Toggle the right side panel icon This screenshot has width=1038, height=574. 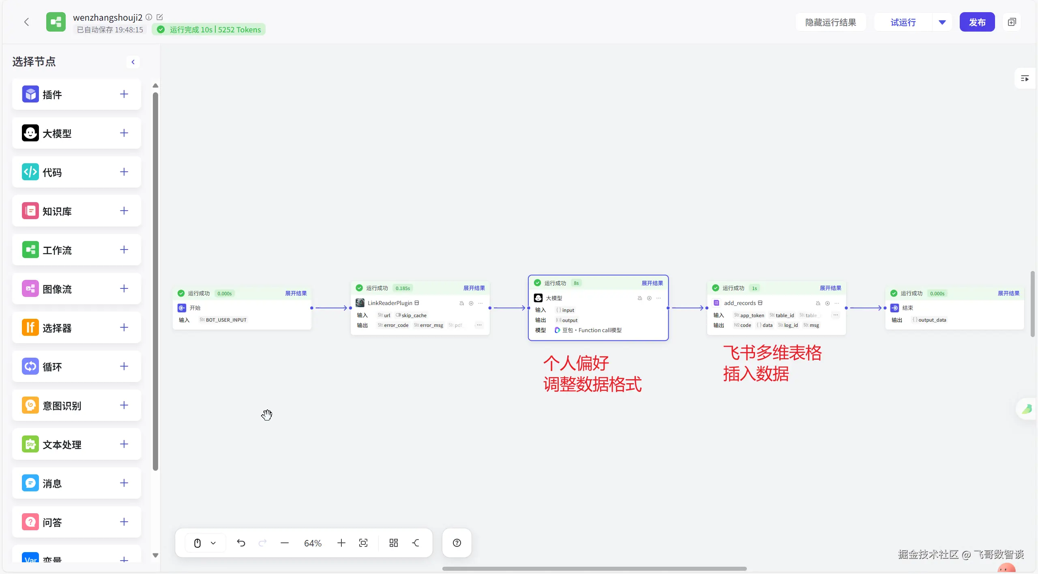(x=1025, y=79)
